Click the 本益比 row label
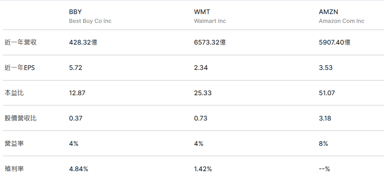This screenshot has height=180, width=384. click(14, 93)
